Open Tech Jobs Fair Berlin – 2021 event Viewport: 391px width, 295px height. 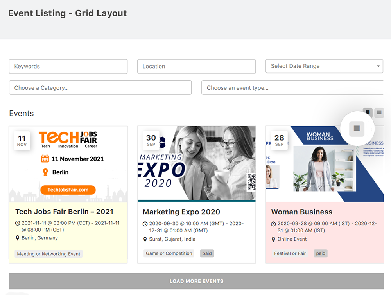[x=65, y=212]
